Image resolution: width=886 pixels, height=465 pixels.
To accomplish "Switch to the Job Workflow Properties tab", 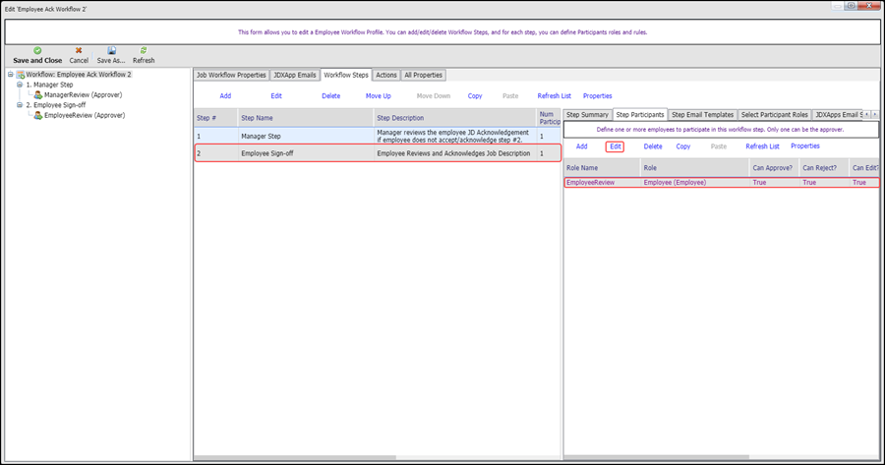I will point(231,75).
